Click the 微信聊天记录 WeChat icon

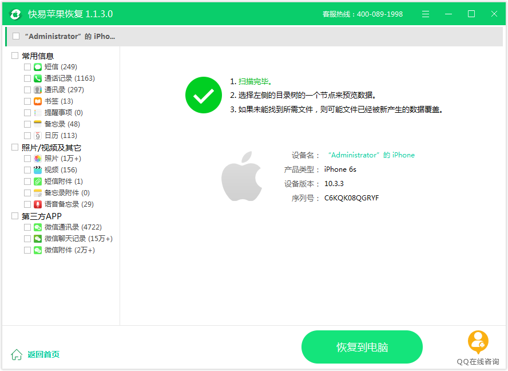click(38, 239)
